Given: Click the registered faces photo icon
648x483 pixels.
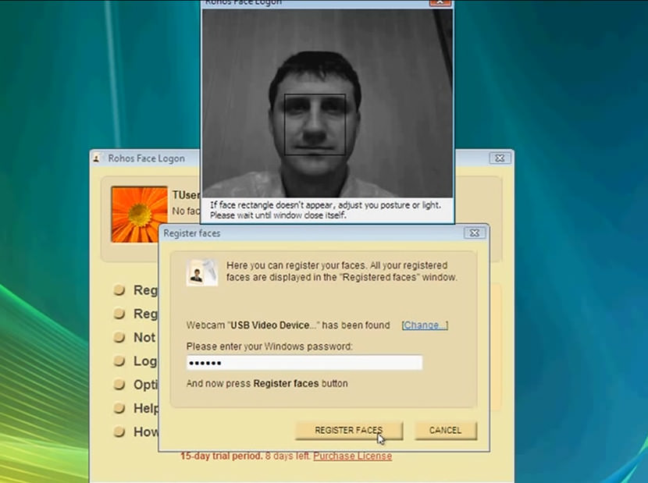Looking at the screenshot, I should tap(201, 272).
